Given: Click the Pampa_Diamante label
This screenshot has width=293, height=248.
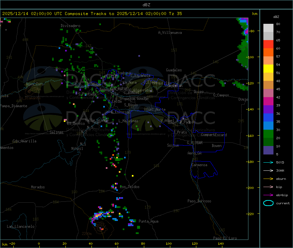Looking at the screenshot, I should [x=14, y=106].
